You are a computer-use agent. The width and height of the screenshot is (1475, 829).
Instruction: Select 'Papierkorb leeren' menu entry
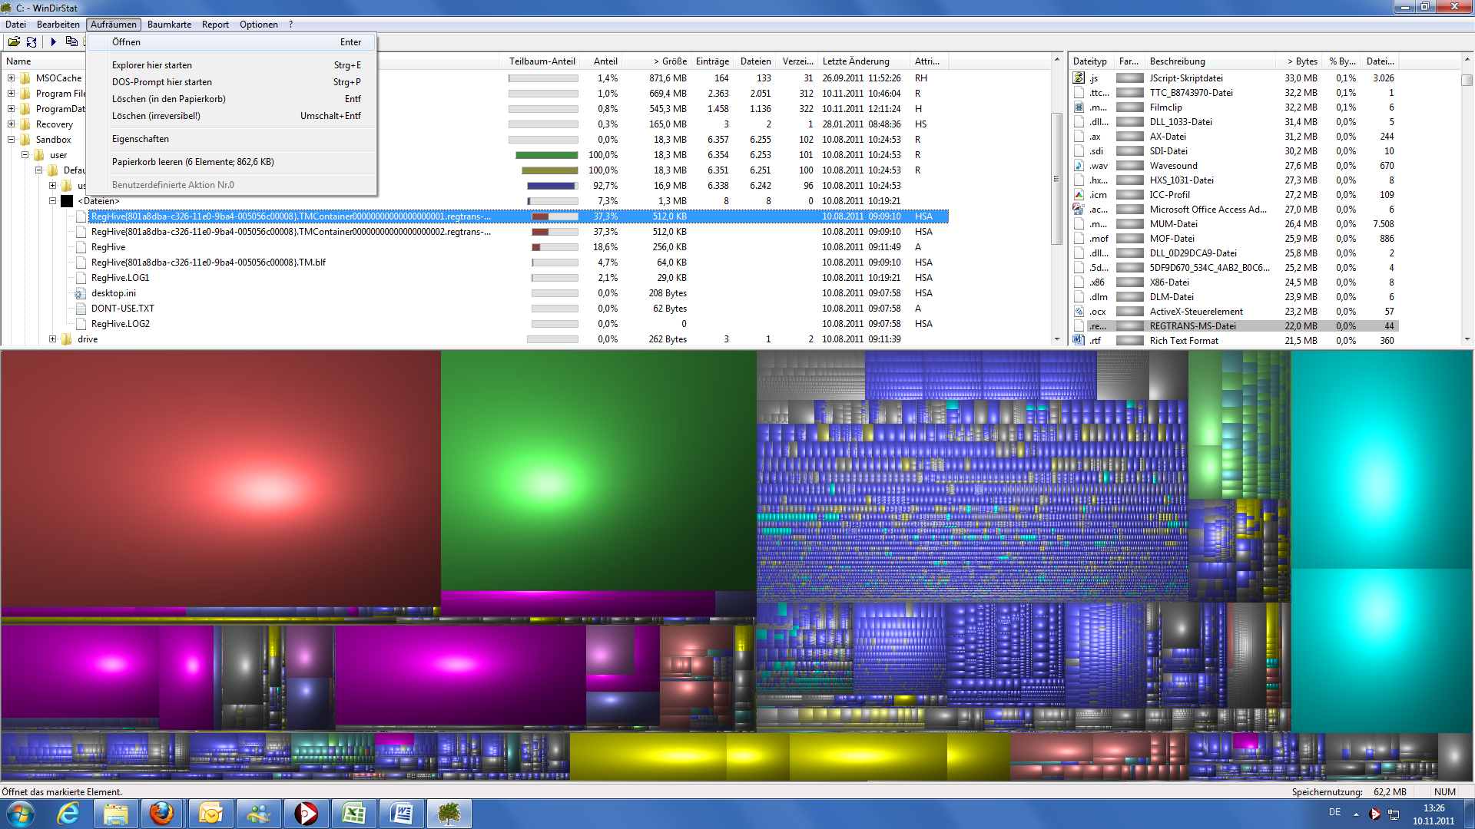click(x=193, y=162)
